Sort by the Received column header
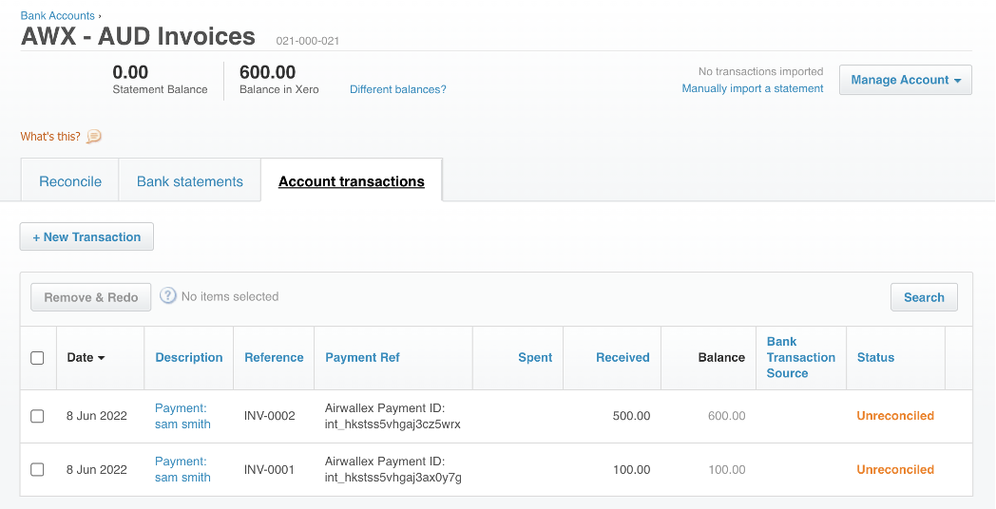 coord(622,358)
